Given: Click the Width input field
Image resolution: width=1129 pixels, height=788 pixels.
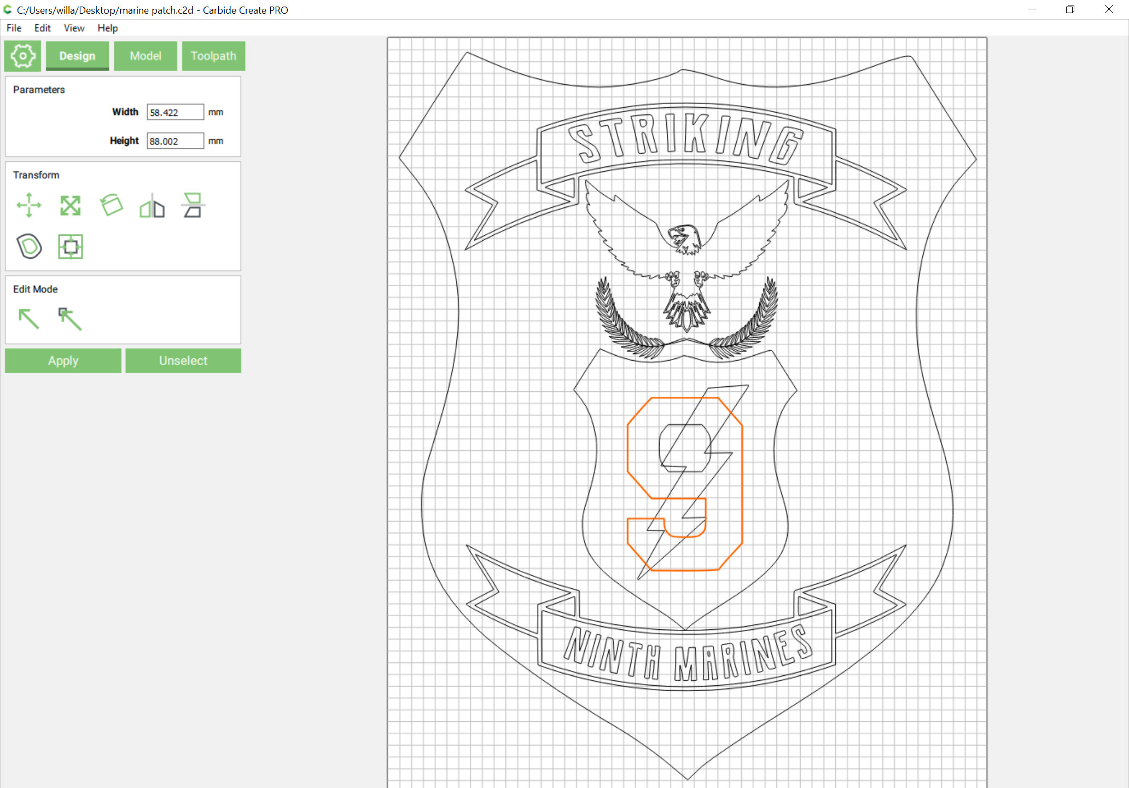Looking at the screenshot, I should click(175, 112).
